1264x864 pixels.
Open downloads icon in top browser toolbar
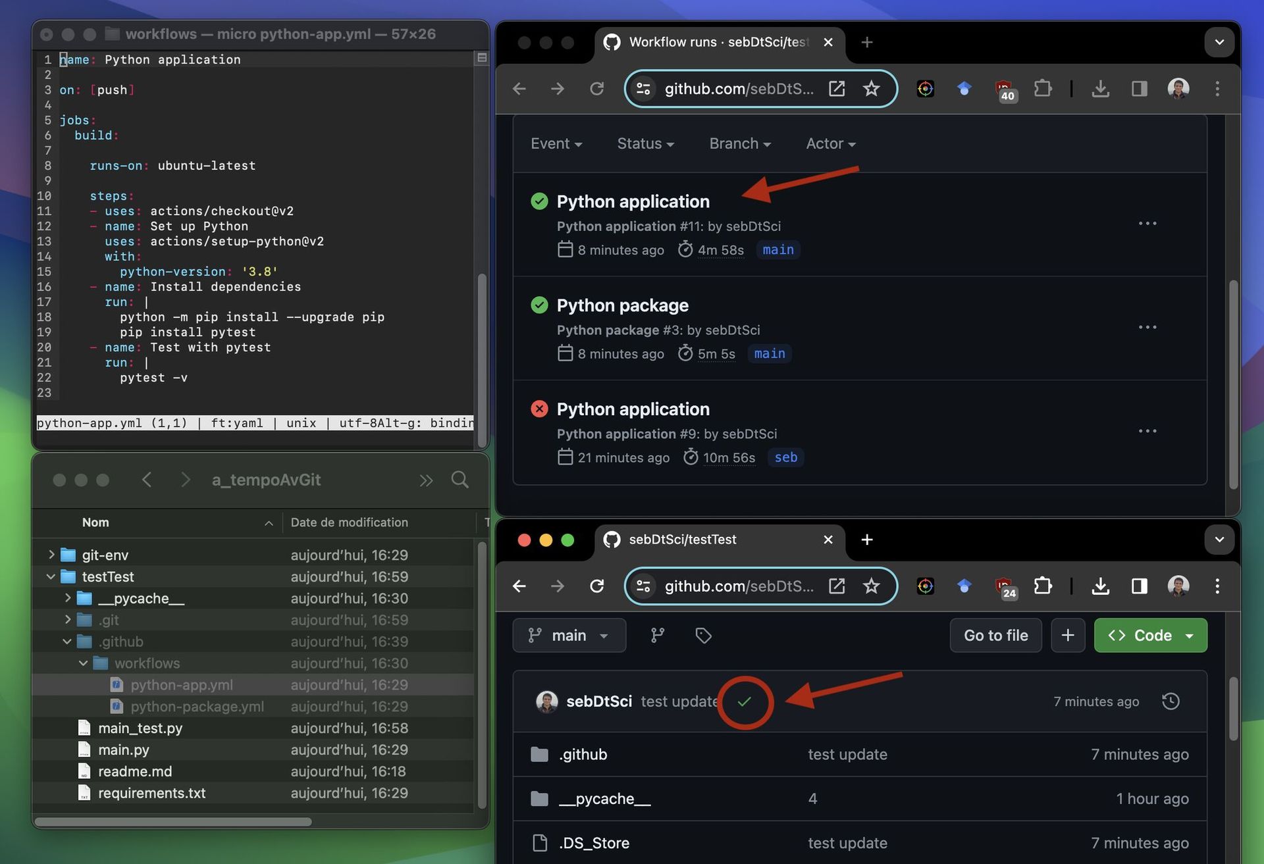1100,89
